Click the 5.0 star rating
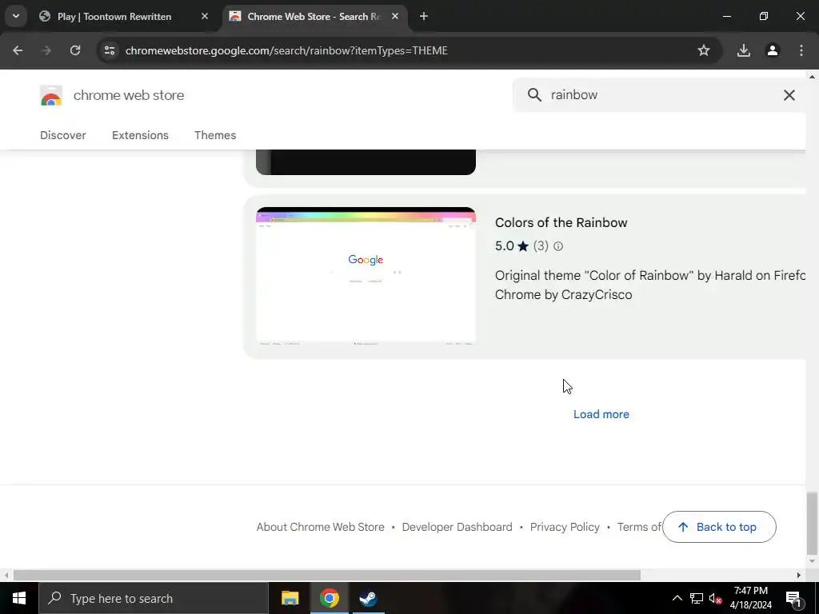819x614 pixels. [512, 246]
